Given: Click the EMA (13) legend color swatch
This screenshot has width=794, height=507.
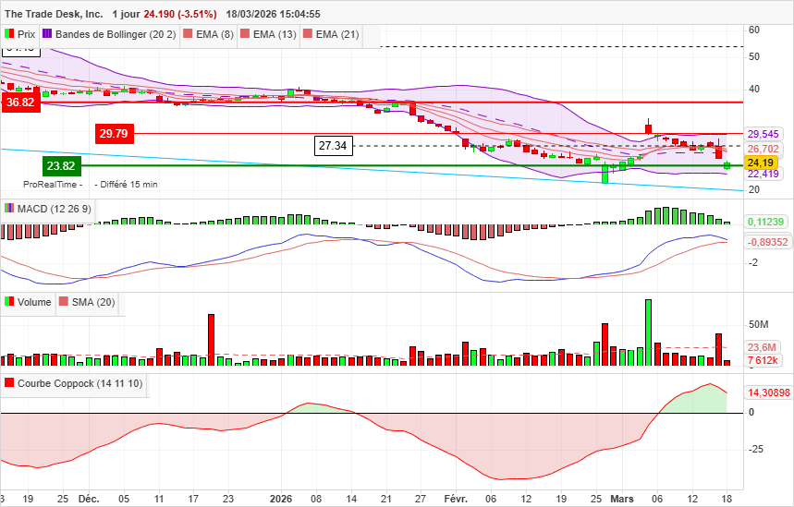Looking at the screenshot, I should [245, 34].
